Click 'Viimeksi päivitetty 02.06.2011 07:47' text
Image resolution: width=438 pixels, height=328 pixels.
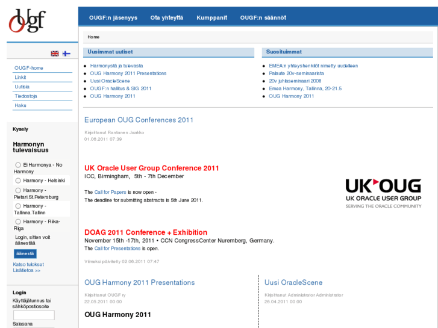(122, 262)
